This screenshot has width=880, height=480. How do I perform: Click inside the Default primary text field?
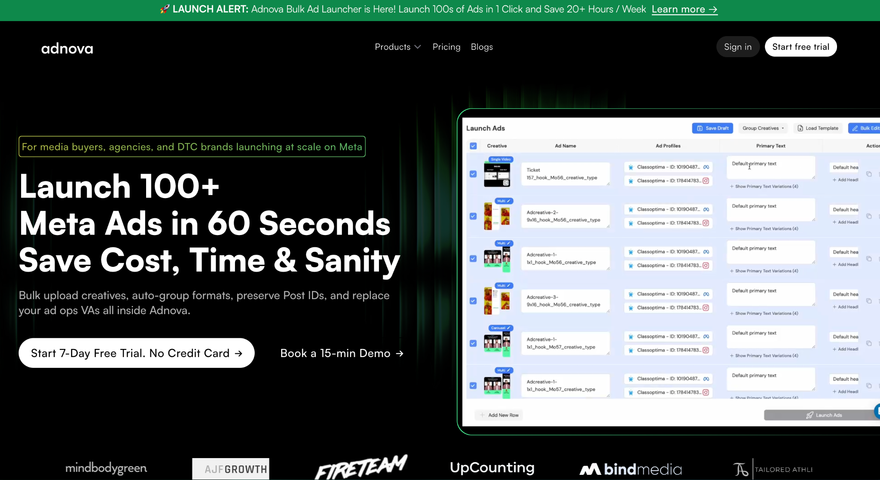(770, 167)
